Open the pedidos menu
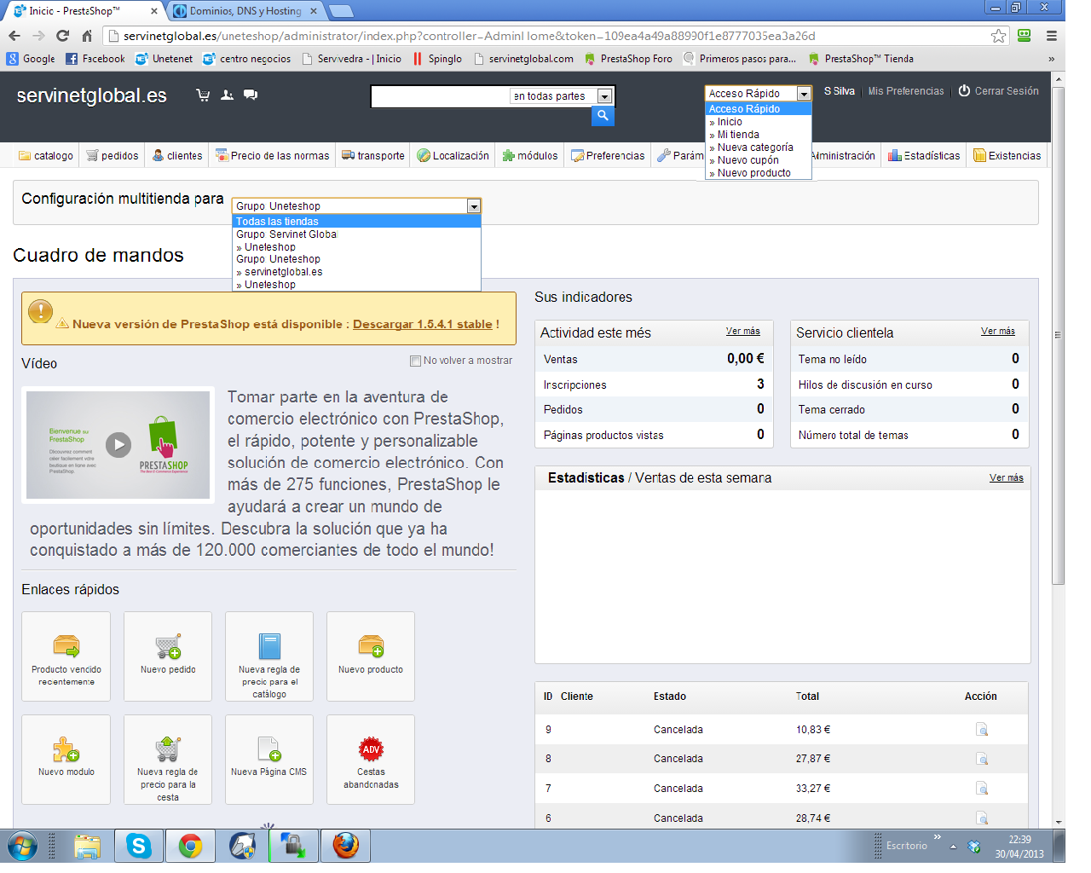The image size is (1091, 873). [113, 155]
